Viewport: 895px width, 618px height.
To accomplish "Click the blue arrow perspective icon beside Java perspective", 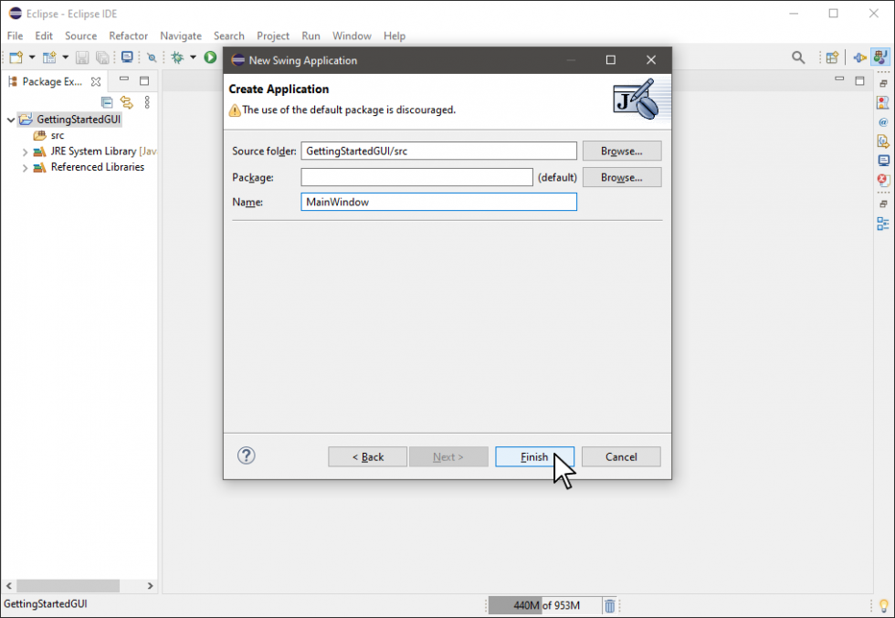I will (x=859, y=58).
